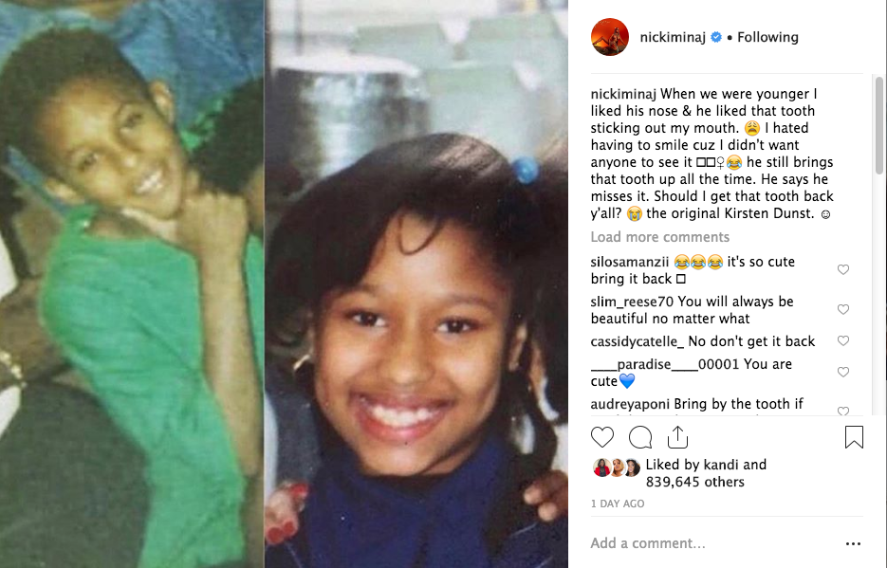The image size is (887, 568).
Task: Like the ____paradise____00001 comment heart
Action: tap(842, 372)
